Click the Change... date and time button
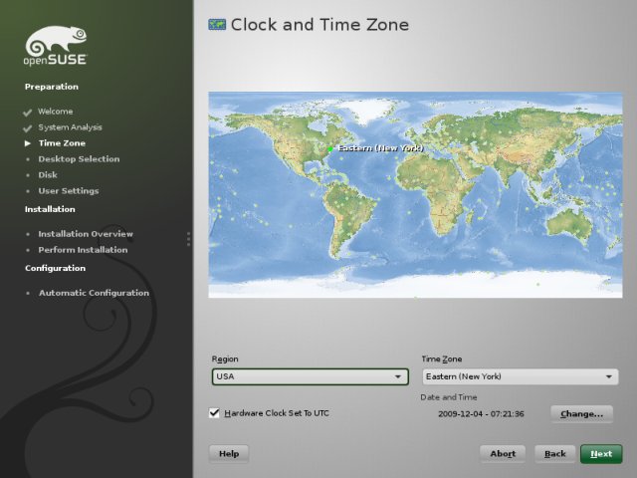 581,414
